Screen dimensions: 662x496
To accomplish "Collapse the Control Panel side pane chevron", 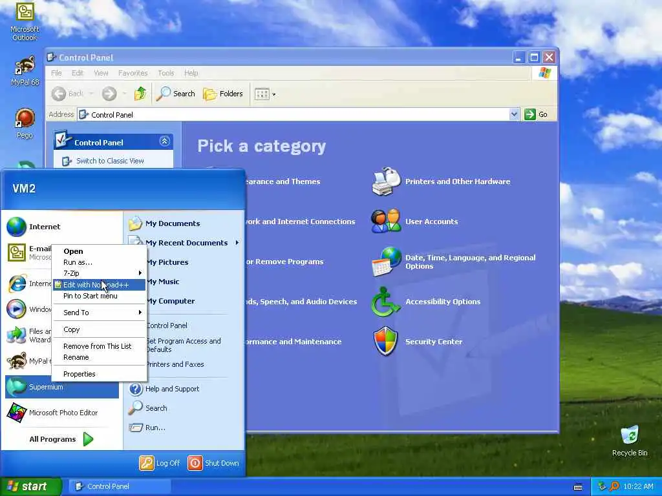I will pos(165,141).
